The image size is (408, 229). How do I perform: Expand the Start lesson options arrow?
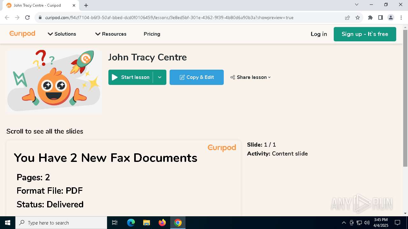click(x=160, y=77)
